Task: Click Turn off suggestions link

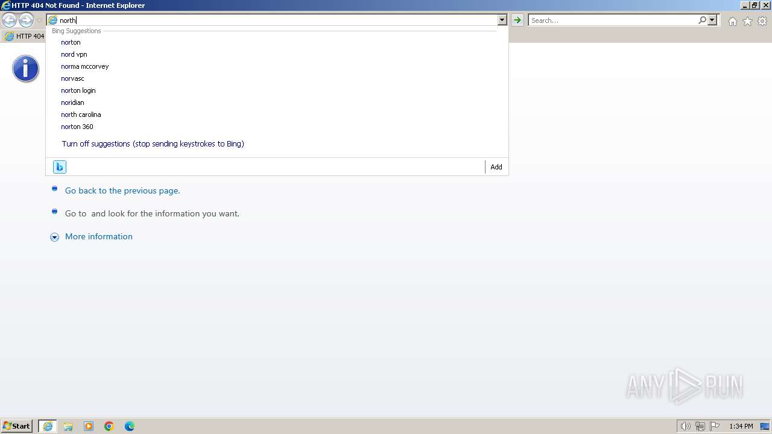Action: point(153,144)
